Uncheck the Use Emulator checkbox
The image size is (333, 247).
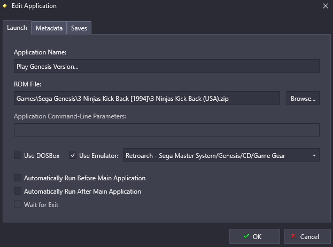pyautogui.click(x=73, y=156)
